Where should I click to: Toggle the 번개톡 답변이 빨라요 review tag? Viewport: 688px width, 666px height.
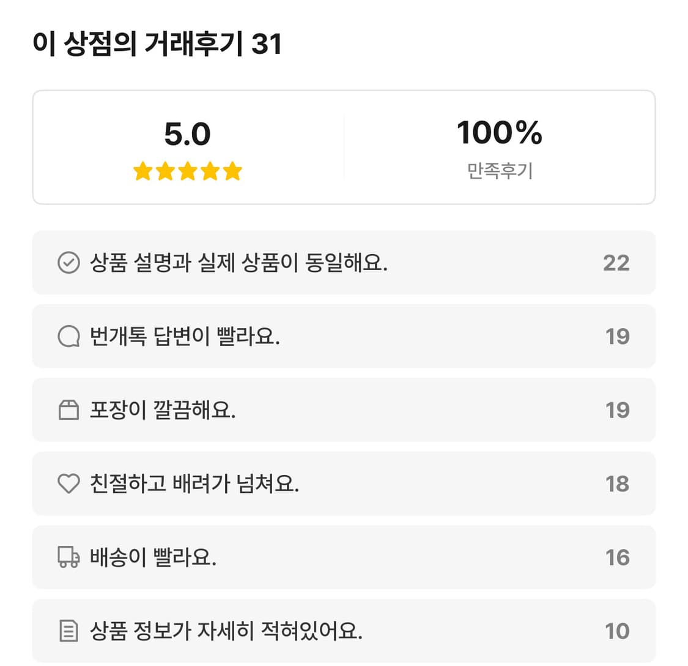[344, 336]
